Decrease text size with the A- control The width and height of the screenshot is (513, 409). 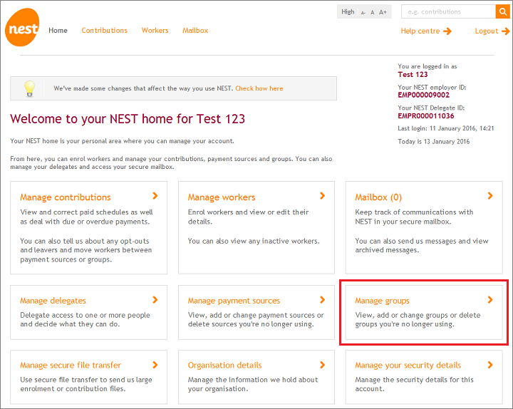363,13
